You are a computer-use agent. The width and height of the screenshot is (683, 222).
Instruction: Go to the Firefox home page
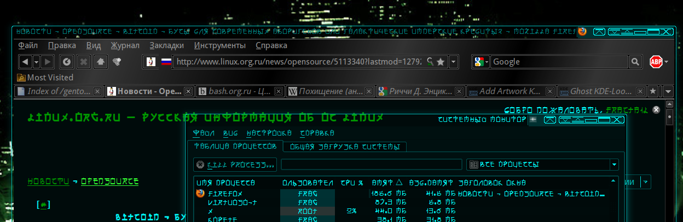pyautogui.click(x=100, y=62)
